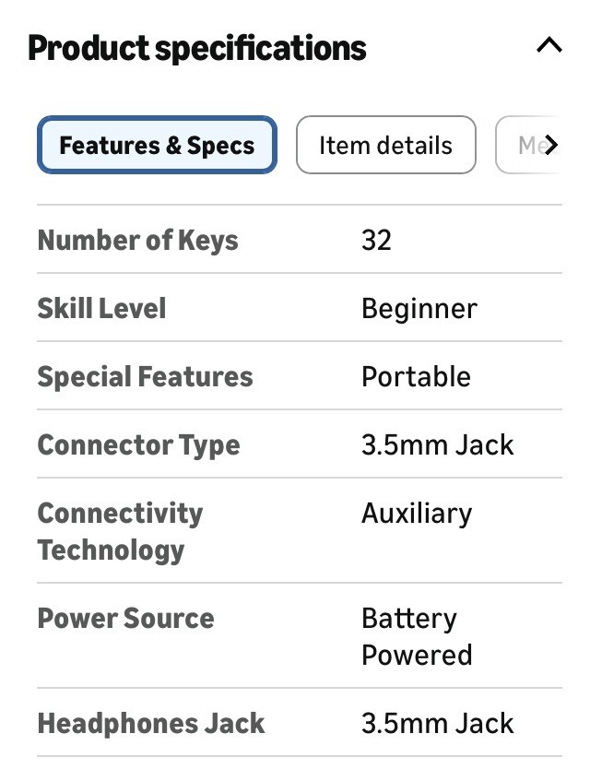Screen dimensions: 590x769
Task: Select the Features & Specs tab
Action: 157,146
